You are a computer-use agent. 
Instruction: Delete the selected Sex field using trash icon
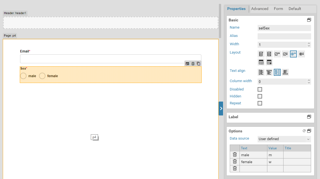point(193,64)
